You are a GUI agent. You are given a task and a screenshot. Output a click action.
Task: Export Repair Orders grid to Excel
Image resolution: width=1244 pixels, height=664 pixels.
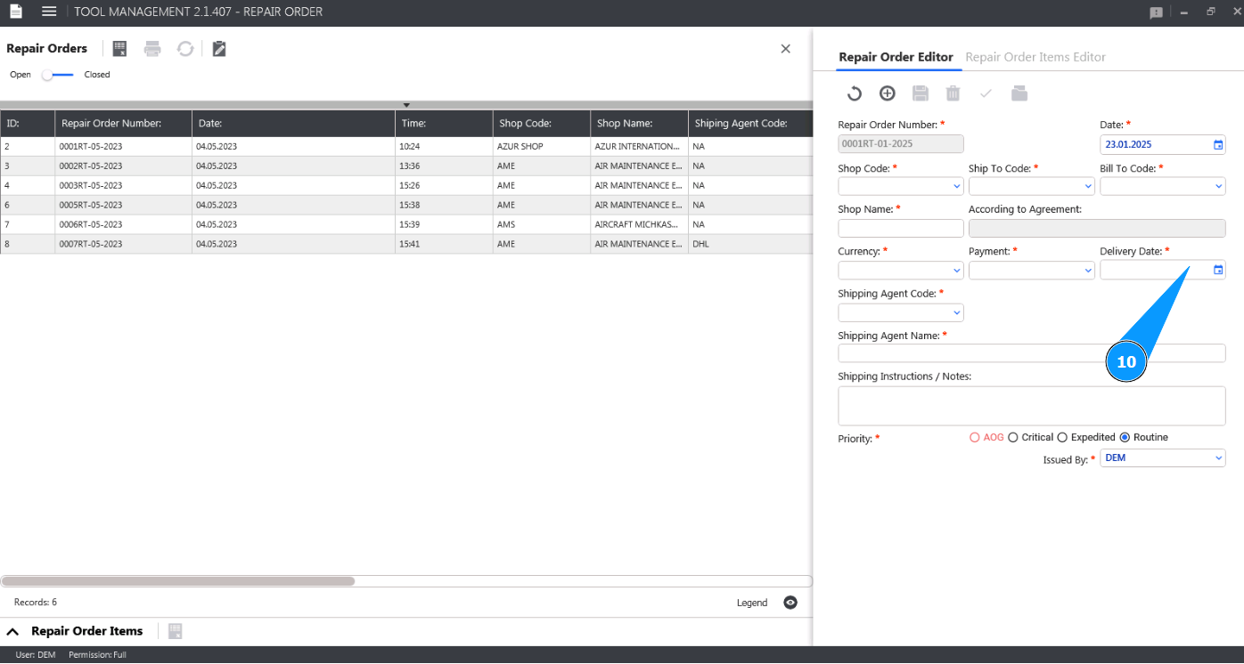120,49
